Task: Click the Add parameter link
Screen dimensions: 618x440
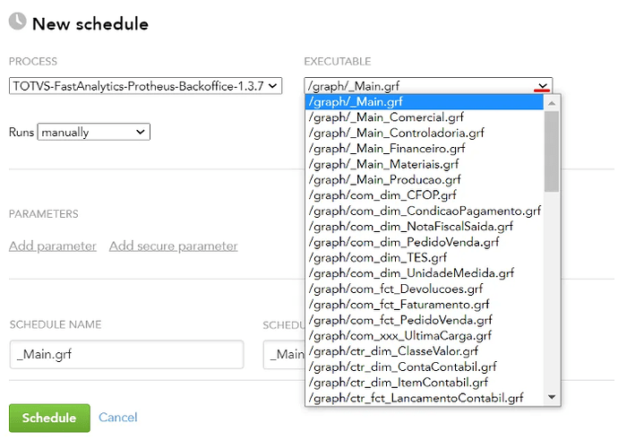Action: 53,246
